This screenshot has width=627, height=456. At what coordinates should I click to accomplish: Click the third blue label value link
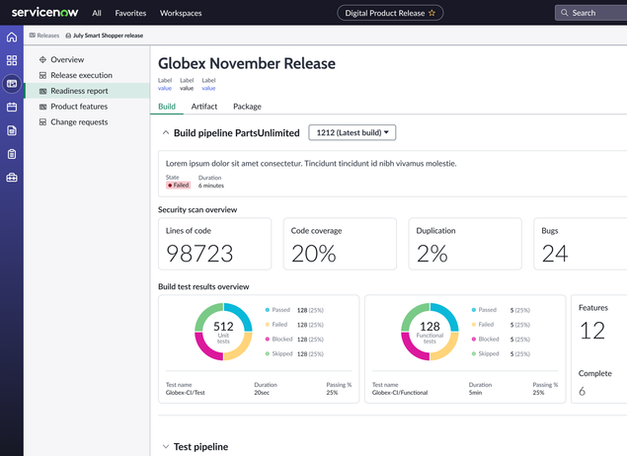pyautogui.click(x=208, y=88)
